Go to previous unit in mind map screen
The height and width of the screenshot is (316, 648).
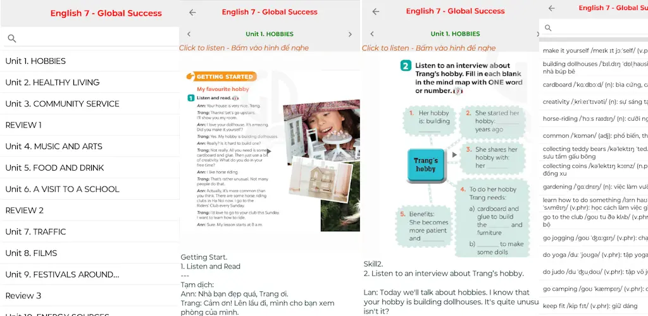[372, 34]
